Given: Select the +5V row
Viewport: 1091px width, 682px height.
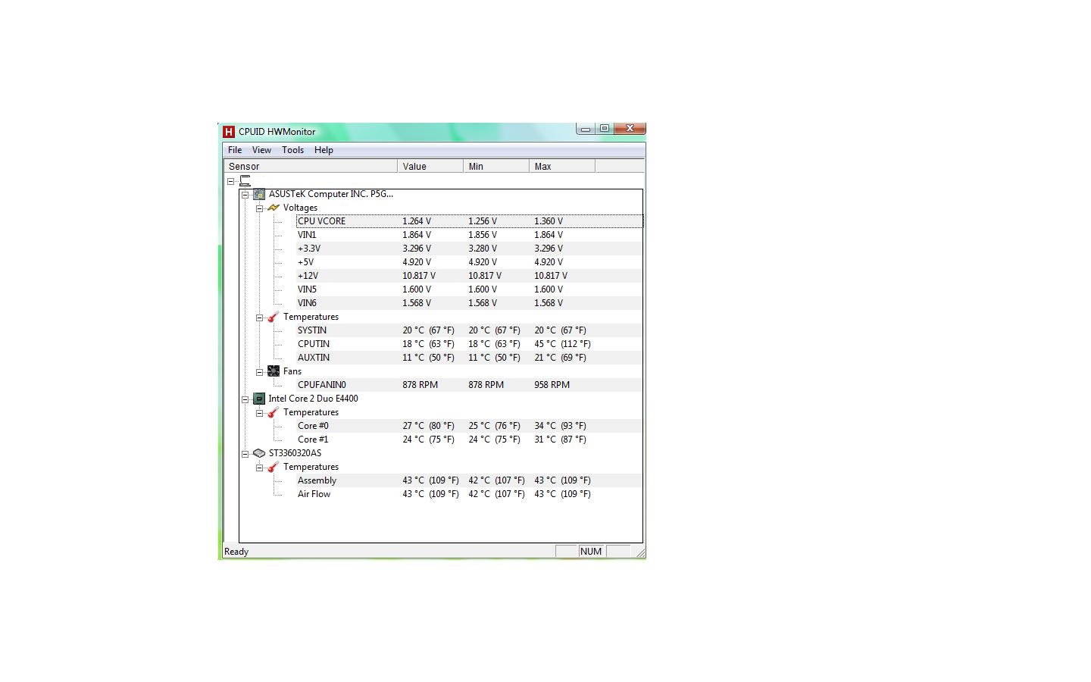Looking at the screenshot, I should coord(470,262).
